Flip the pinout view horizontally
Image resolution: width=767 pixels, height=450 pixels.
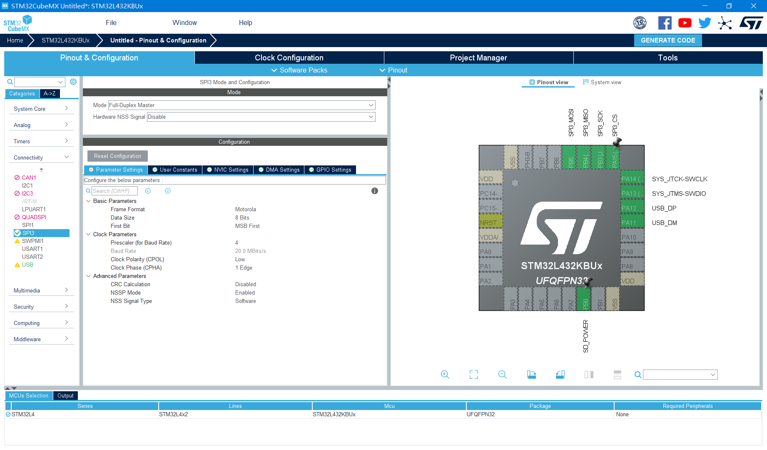pyautogui.click(x=588, y=375)
